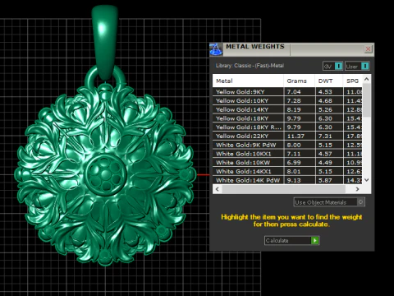
Task: Click the vertical scrollbar thumb of the table
Action: pos(367,100)
